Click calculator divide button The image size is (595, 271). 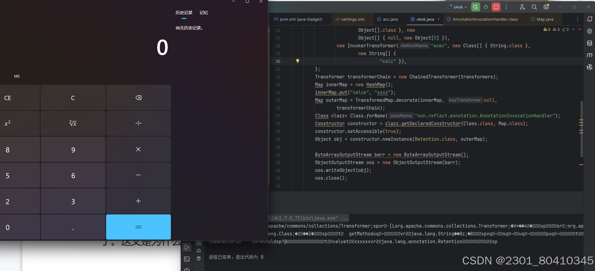pos(138,123)
